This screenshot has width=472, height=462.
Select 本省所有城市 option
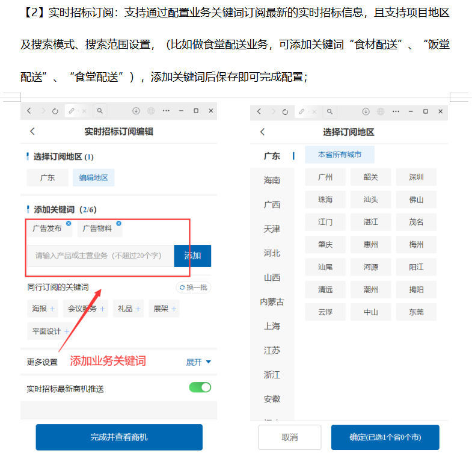click(340, 155)
